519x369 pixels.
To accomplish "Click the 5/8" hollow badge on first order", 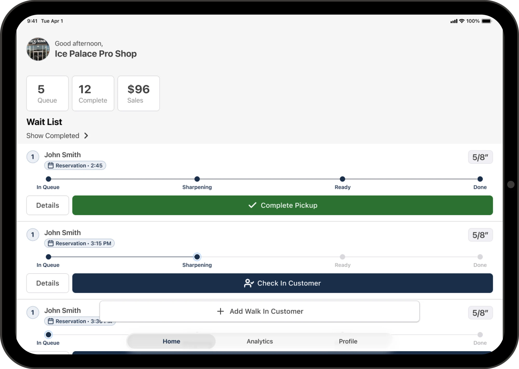I will 480,157.
